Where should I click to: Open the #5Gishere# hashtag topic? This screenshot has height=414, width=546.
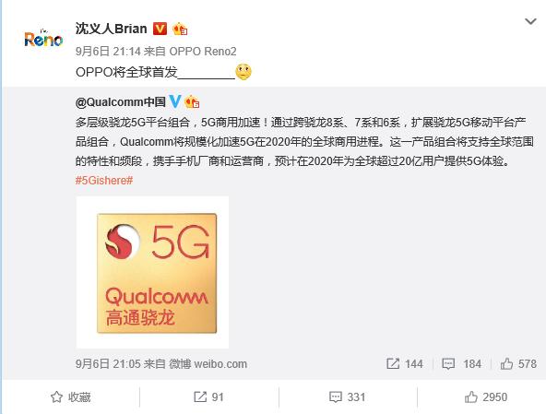pos(104,181)
